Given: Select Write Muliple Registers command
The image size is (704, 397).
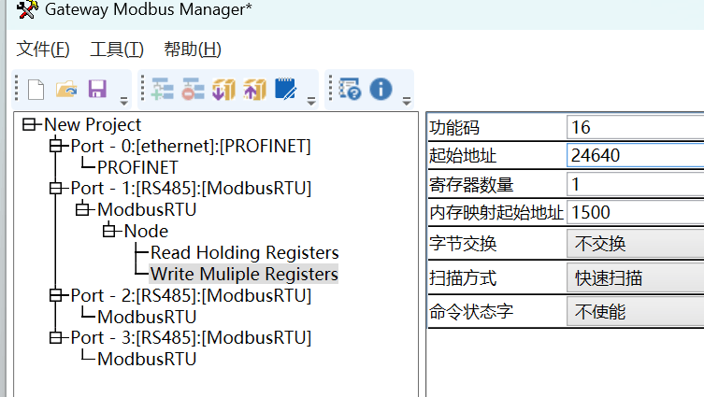Looking at the screenshot, I should (244, 274).
